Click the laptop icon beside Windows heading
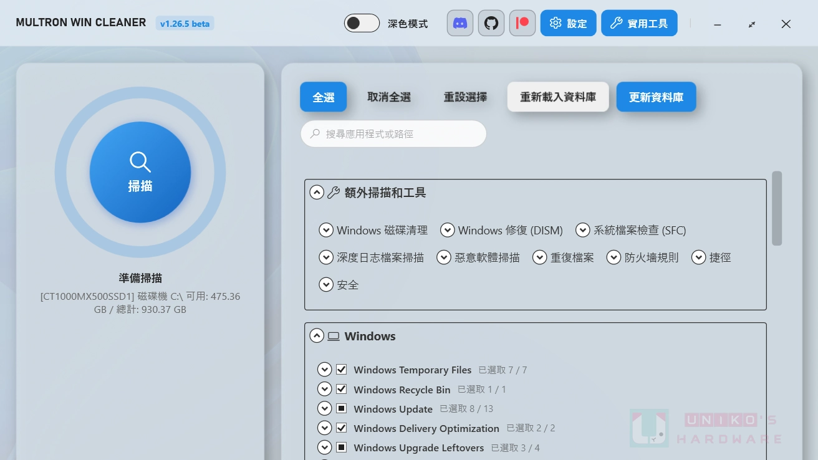This screenshot has width=818, height=460. click(x=334, y=337)
